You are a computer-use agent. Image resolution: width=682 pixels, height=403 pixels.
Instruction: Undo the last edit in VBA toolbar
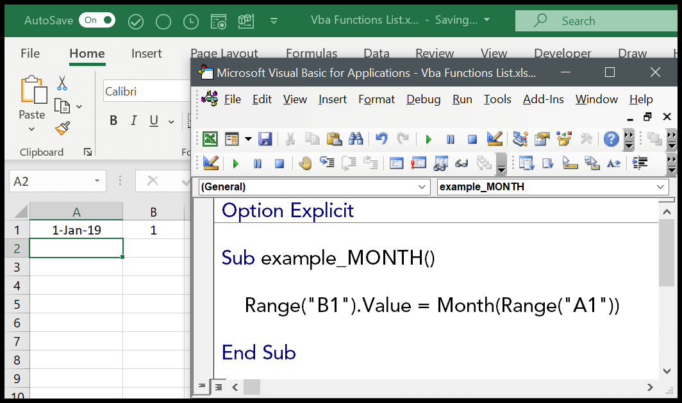(x=381, y=139)
